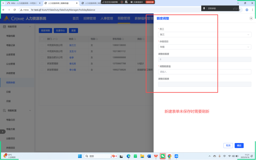Check the row checkbox for 老李
Screen dimensions: 256x160
(42, 57)
